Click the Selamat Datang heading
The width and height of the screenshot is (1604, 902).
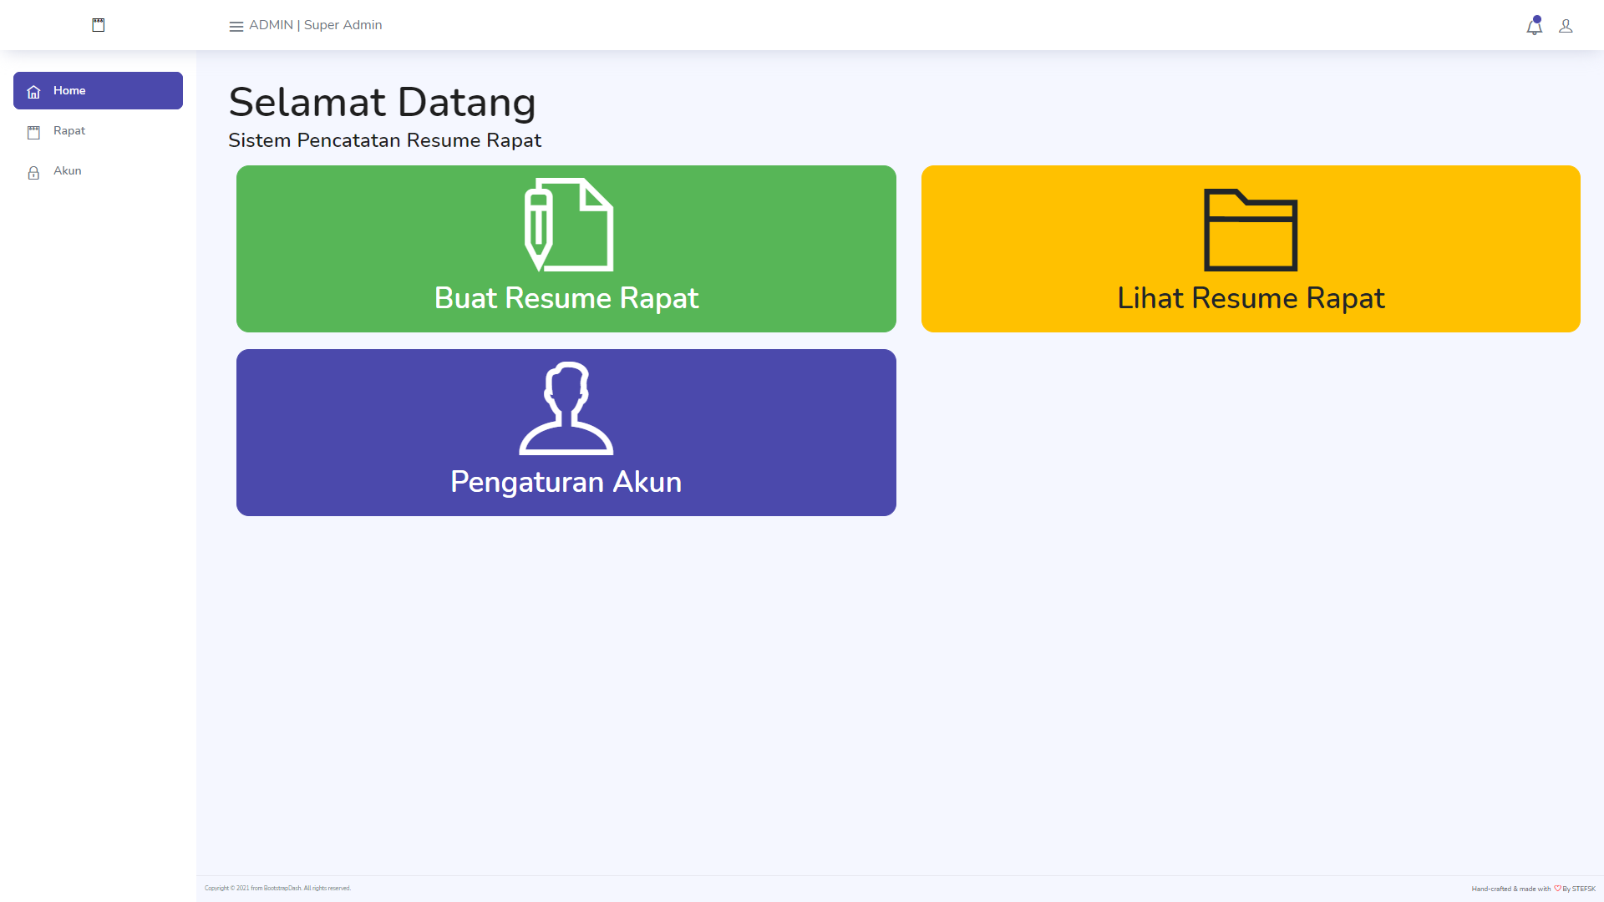pos(382,102)
